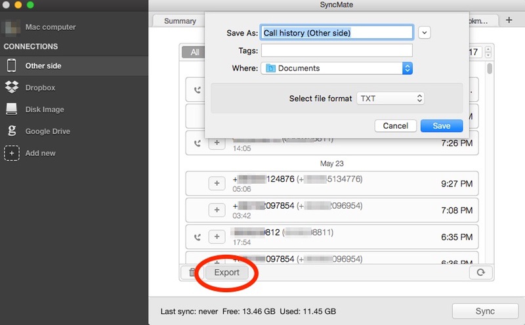Screen dimensions: 525x325
Task: Click the 7:26 PM call time
Action: [x=457, y=143]
